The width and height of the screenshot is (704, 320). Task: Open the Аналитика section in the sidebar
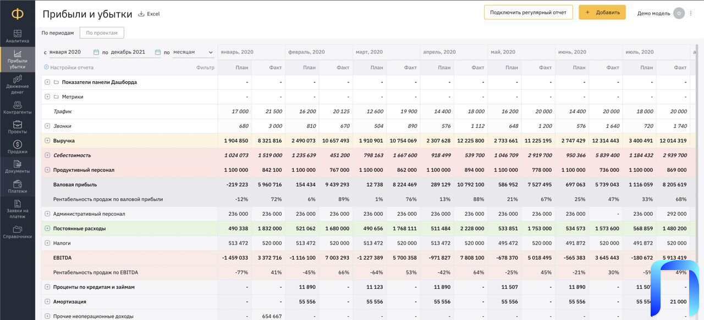[x=18, y=37]
